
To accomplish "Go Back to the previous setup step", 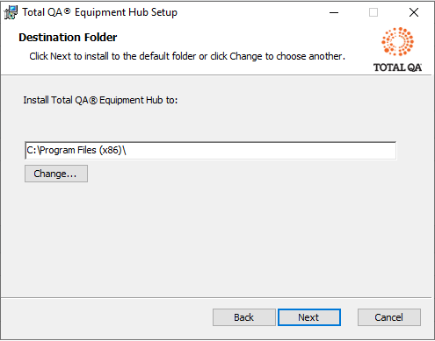I will click(244, 317).
